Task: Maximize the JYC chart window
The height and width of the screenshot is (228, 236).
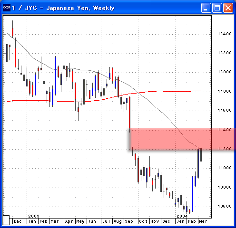Action: coord(217,8)
